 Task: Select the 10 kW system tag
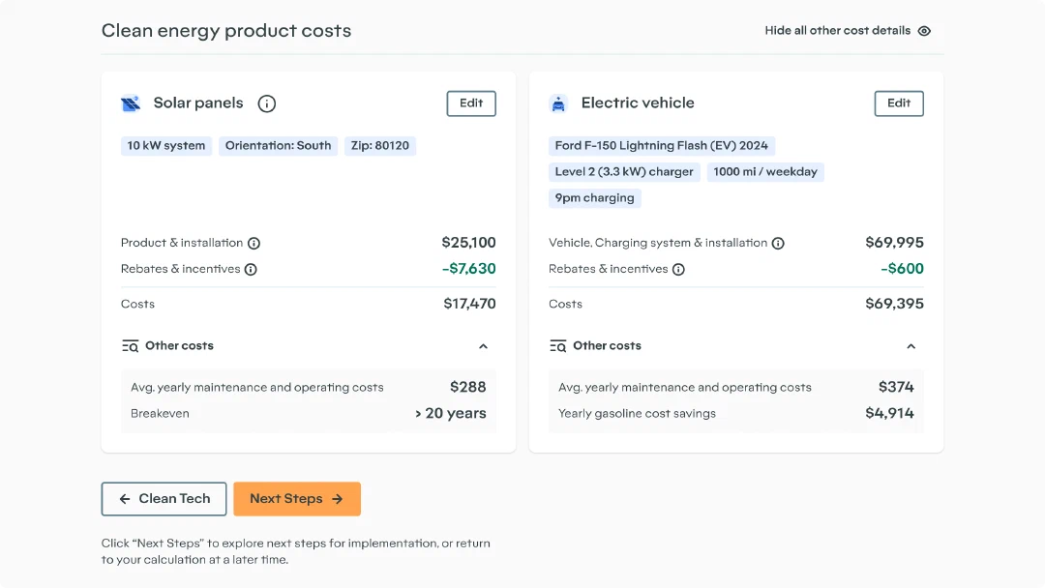[166, 146]
